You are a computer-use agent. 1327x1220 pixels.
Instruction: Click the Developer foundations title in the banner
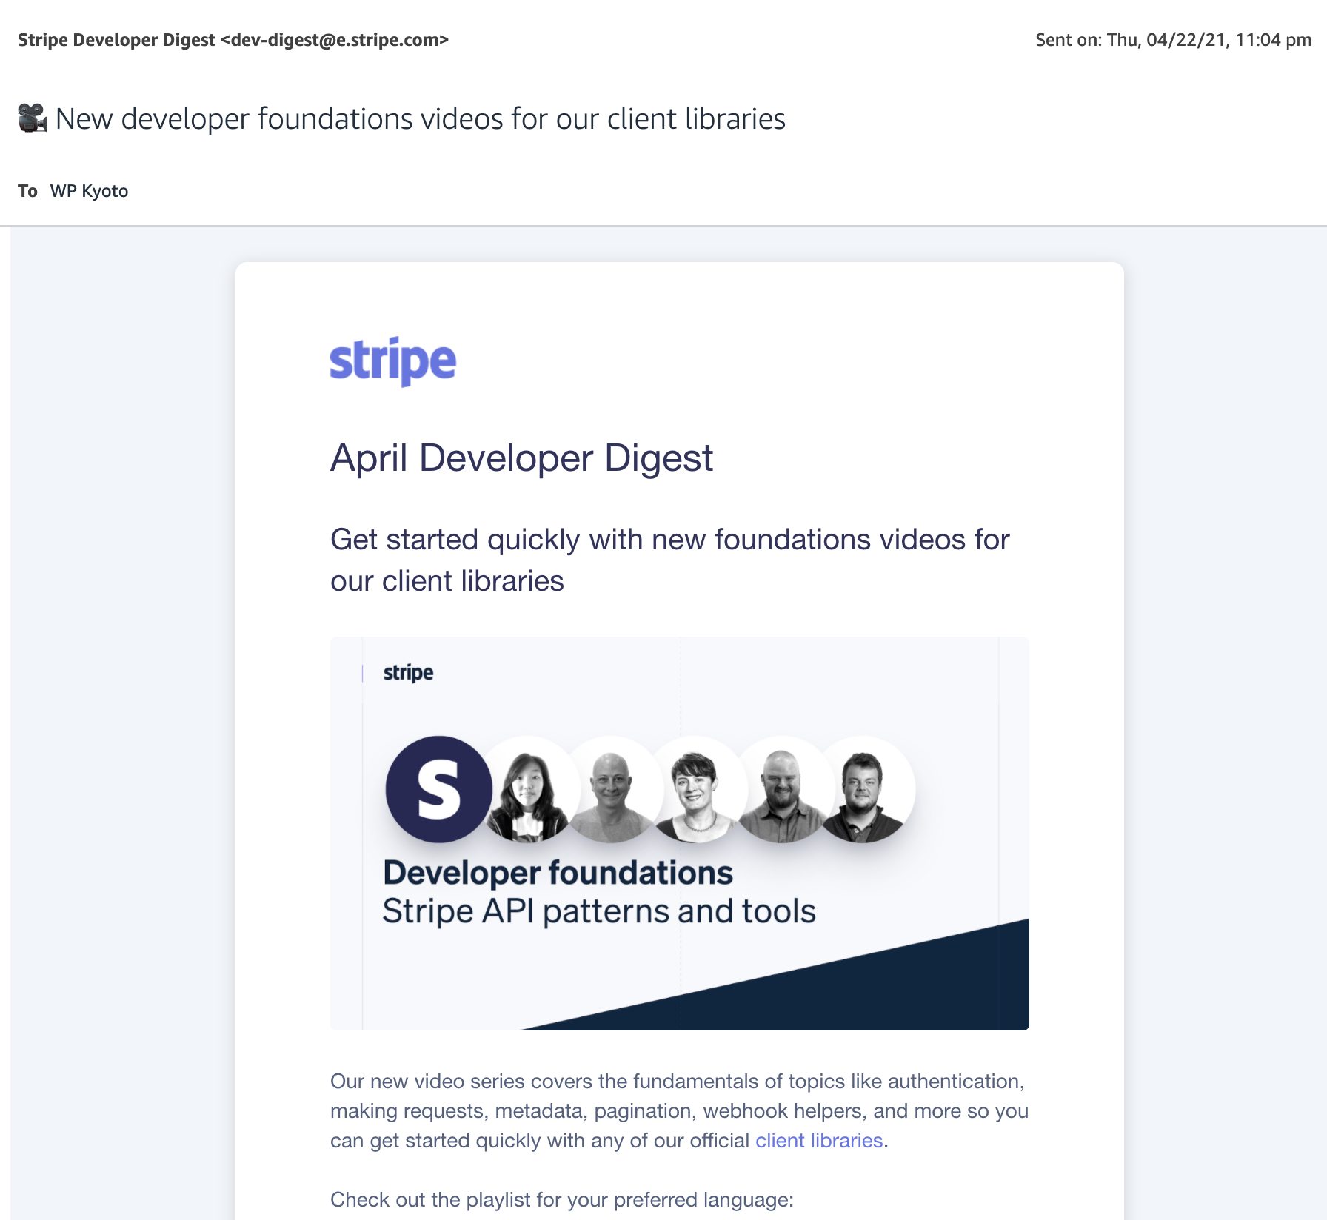pos(558,873)
